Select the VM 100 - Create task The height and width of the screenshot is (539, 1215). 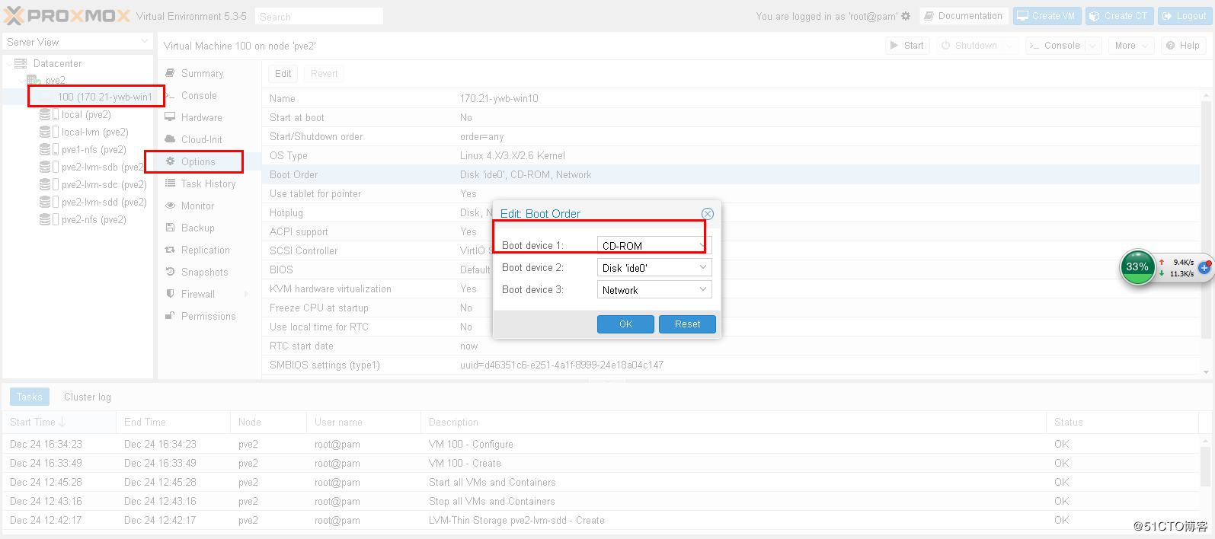(x=602, y=464)
